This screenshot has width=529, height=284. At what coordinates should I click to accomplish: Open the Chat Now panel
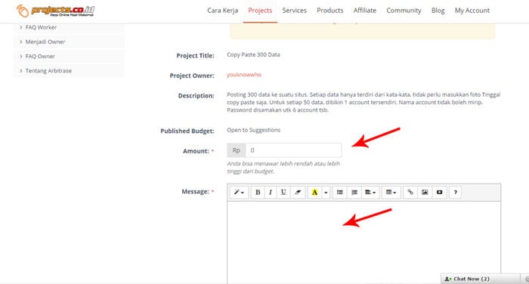tap(481, 279)
